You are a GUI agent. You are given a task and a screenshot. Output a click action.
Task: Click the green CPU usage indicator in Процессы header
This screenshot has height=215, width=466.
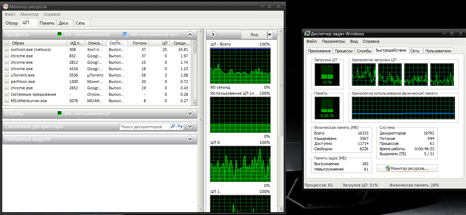point(60,35)
